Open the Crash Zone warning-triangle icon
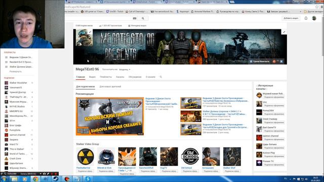Screen dimensions: 324x182 point(7,159)
